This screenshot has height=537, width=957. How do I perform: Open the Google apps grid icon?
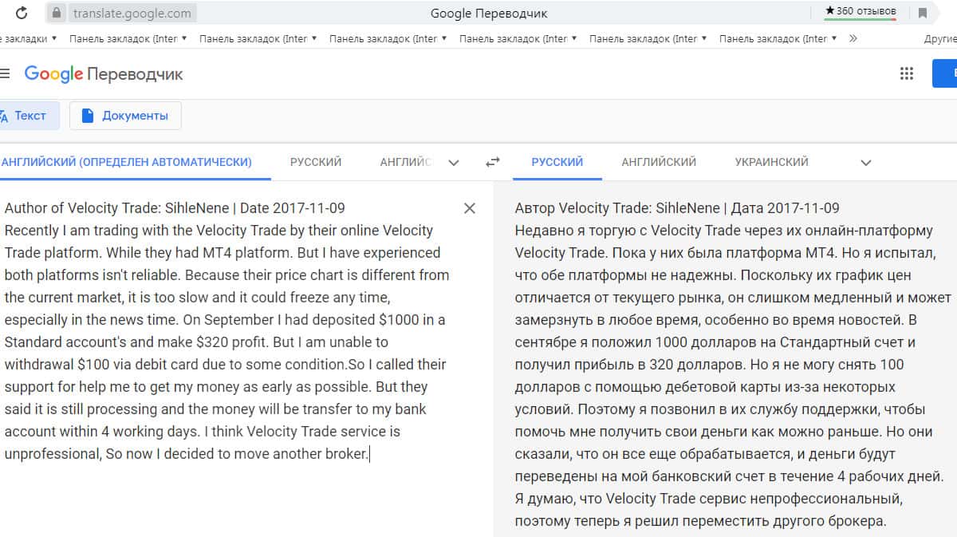point(906,74)
